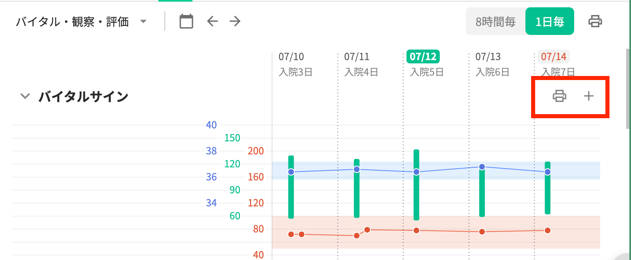
Task: Click red data point on 07/12
Action: [416, 230]
